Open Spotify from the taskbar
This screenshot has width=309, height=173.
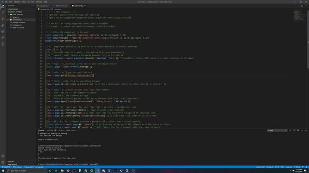pos(92,171)
